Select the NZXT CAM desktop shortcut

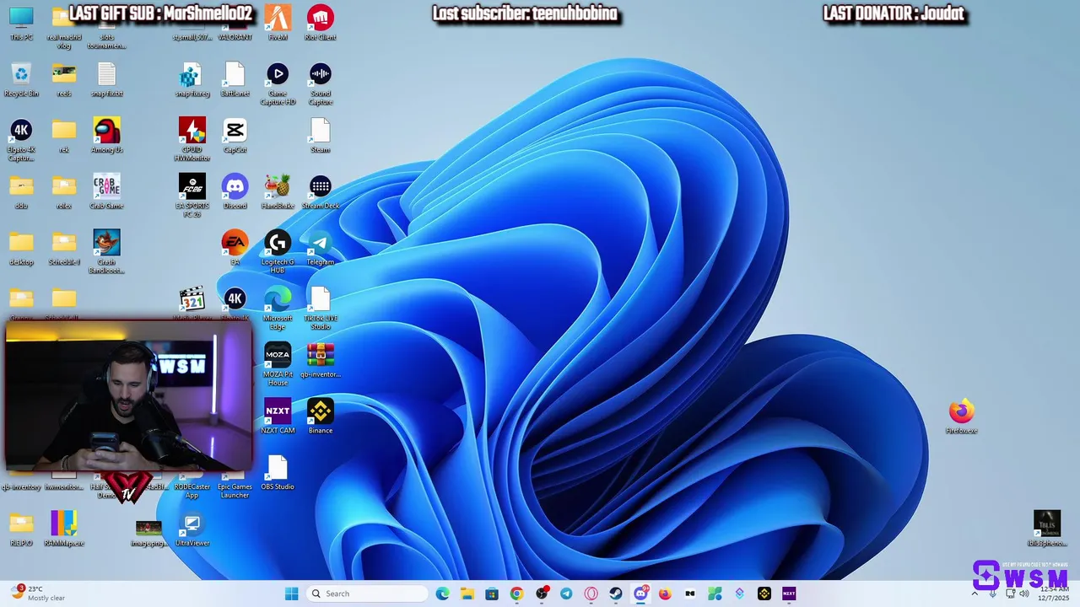[278, 416]
